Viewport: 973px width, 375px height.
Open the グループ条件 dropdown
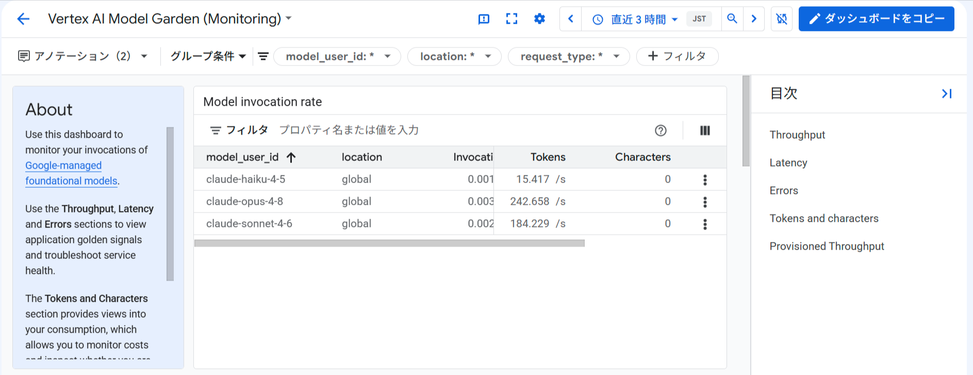click(x=208, y=56)
